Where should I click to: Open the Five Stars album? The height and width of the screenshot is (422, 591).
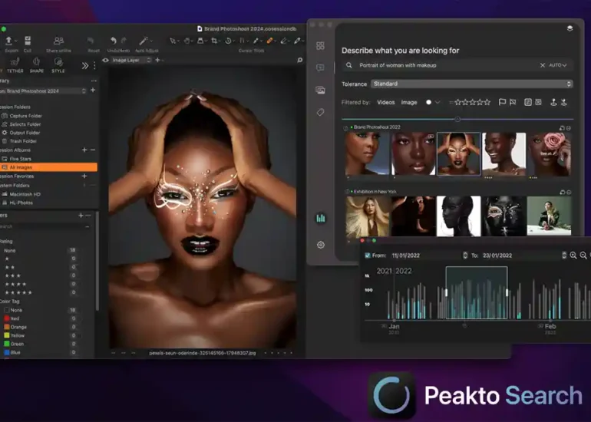pos(21,159)
